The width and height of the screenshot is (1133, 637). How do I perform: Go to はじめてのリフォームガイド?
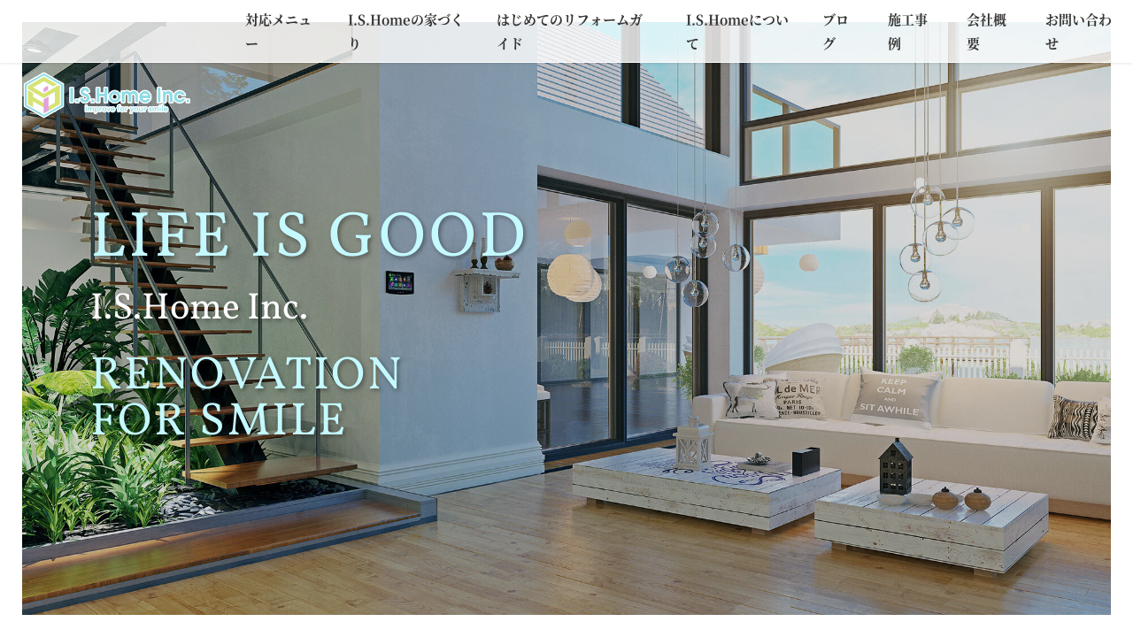click(569, 32)
